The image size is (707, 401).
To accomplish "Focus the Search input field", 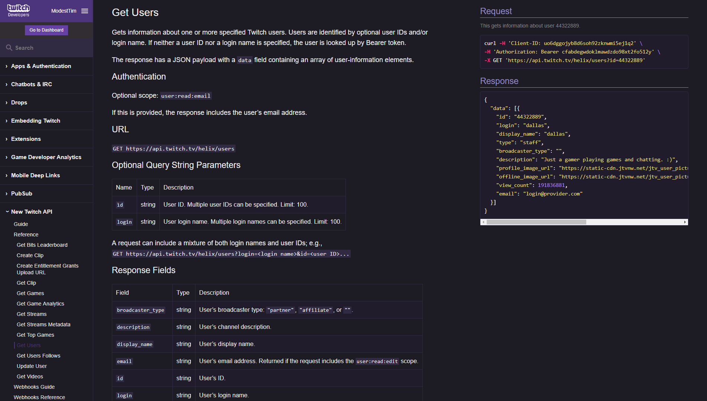I will click(x=46, y=48).
